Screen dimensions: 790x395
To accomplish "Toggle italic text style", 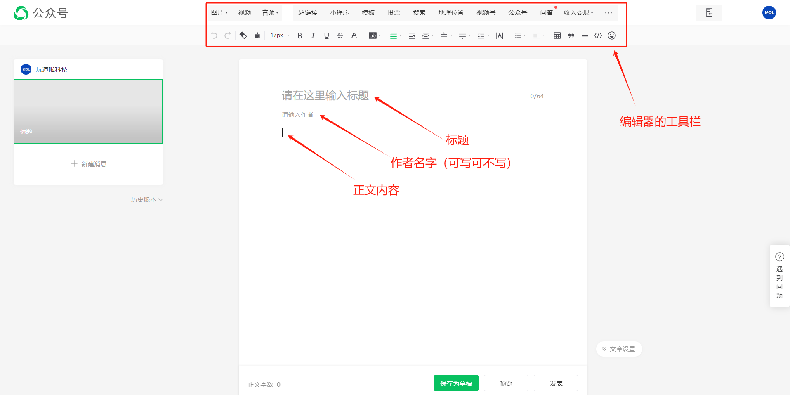I will click(313, 35).
